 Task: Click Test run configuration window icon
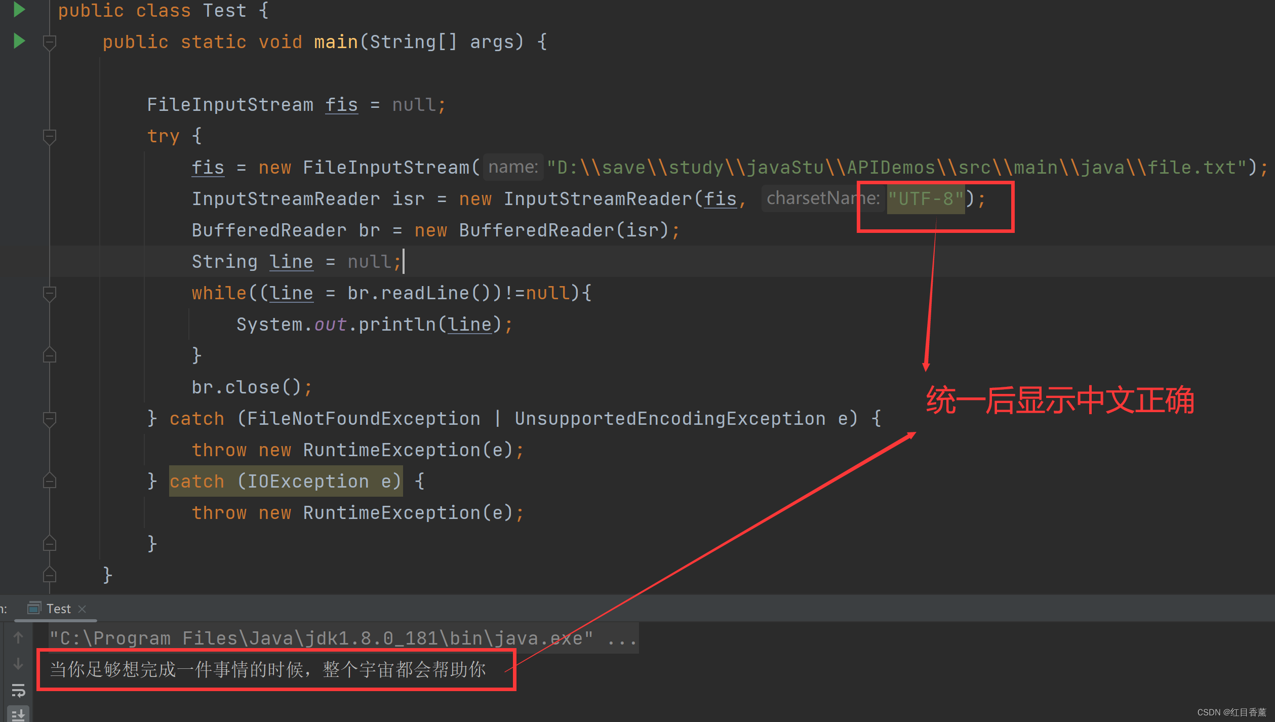(34, 608)
